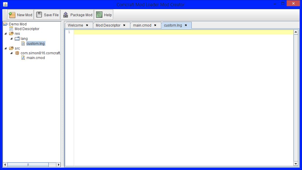Select the custom.lng file icon in sidebar

(x=23, y=43)
